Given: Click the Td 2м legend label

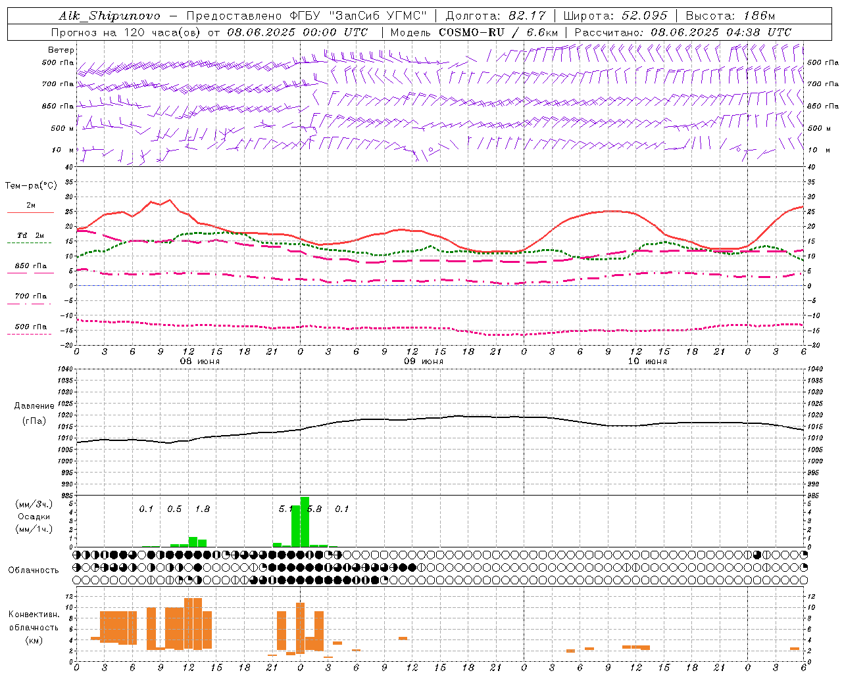Looking at the screenshot, I should pyautogui.click(x=31, y=235).
